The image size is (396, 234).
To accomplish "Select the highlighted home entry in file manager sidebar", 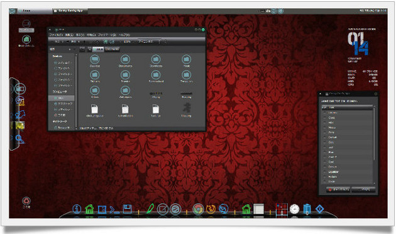I will pyautogui.click(x=62, y=98).
